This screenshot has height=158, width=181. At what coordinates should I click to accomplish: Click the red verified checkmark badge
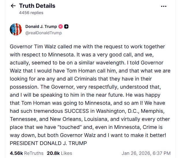pyautogui.click(x=61, y=27)
